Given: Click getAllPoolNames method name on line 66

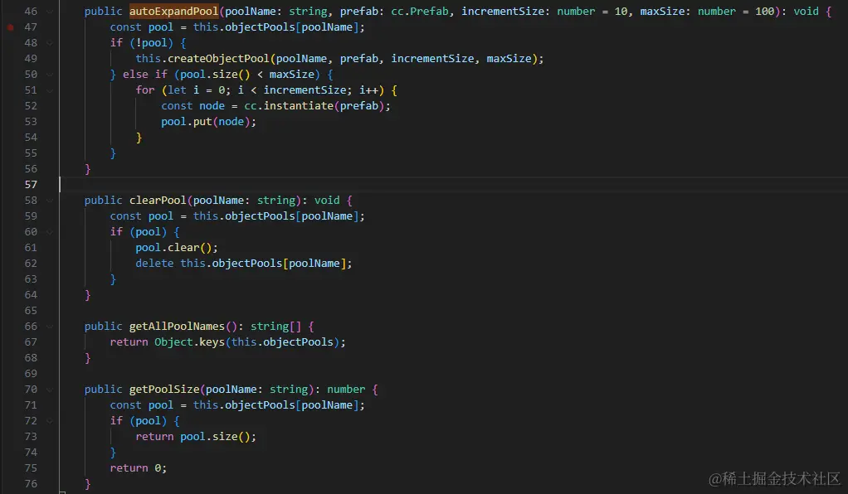Looking at the screenshot, I should pos(177,327).
